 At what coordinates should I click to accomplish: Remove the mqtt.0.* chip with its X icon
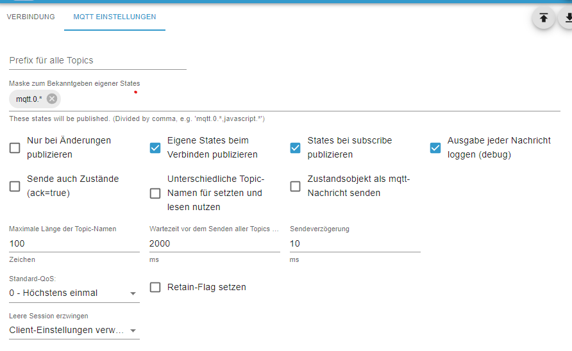(x=52, y=99)
